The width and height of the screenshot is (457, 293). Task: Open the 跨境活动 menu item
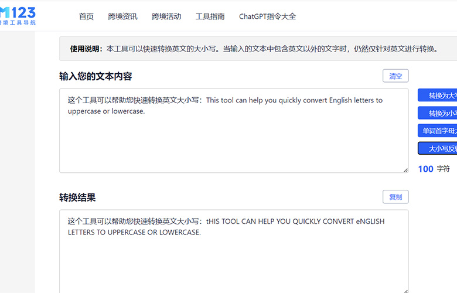(x=166, y=16)
